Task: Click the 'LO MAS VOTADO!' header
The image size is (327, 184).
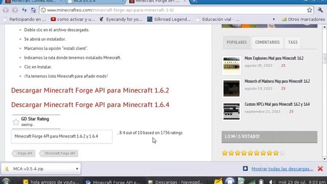Action: point(269,137)
